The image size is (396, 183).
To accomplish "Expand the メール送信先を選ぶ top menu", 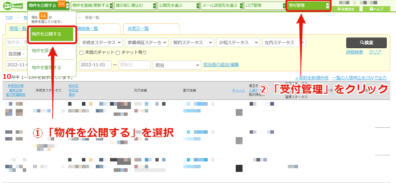I will tap(222, 6).
